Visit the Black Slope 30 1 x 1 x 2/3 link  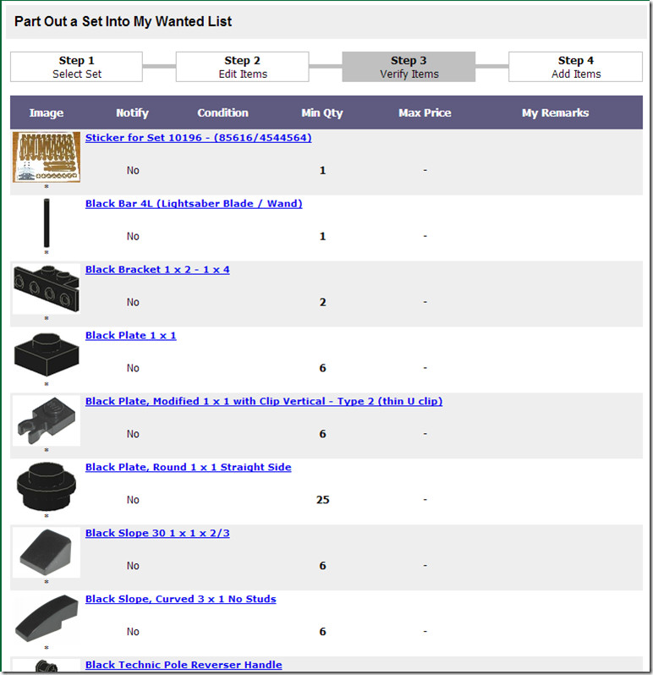point(157,534)
